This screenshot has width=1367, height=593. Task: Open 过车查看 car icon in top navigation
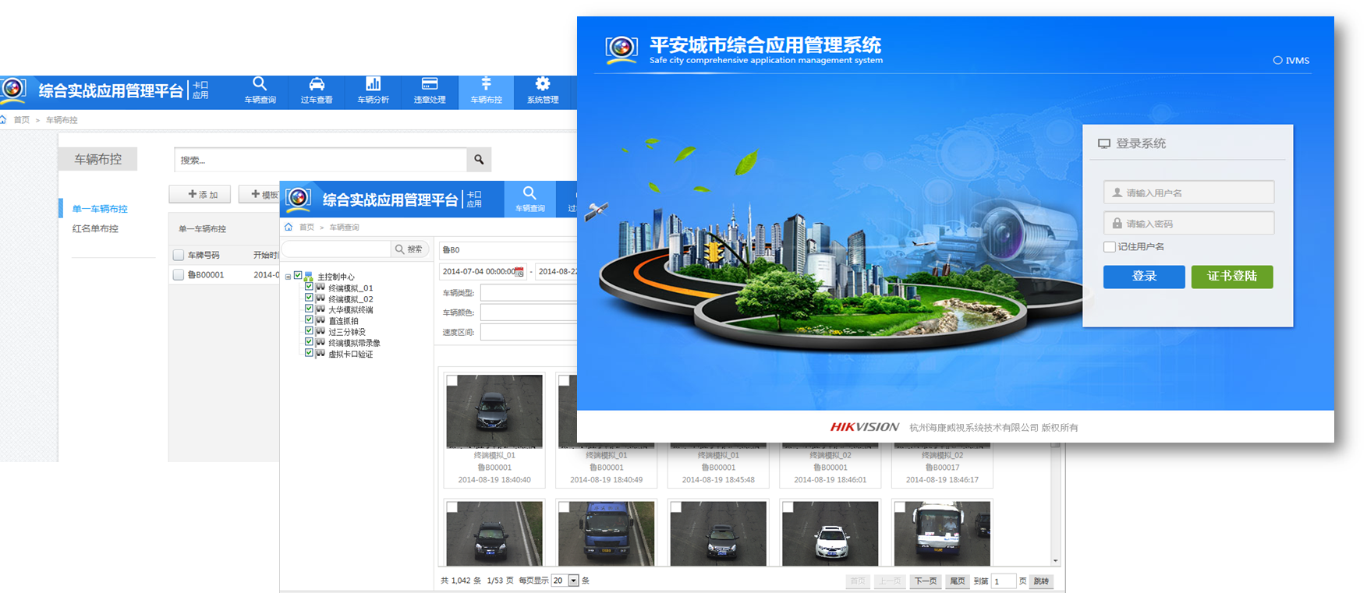point(317,90)
